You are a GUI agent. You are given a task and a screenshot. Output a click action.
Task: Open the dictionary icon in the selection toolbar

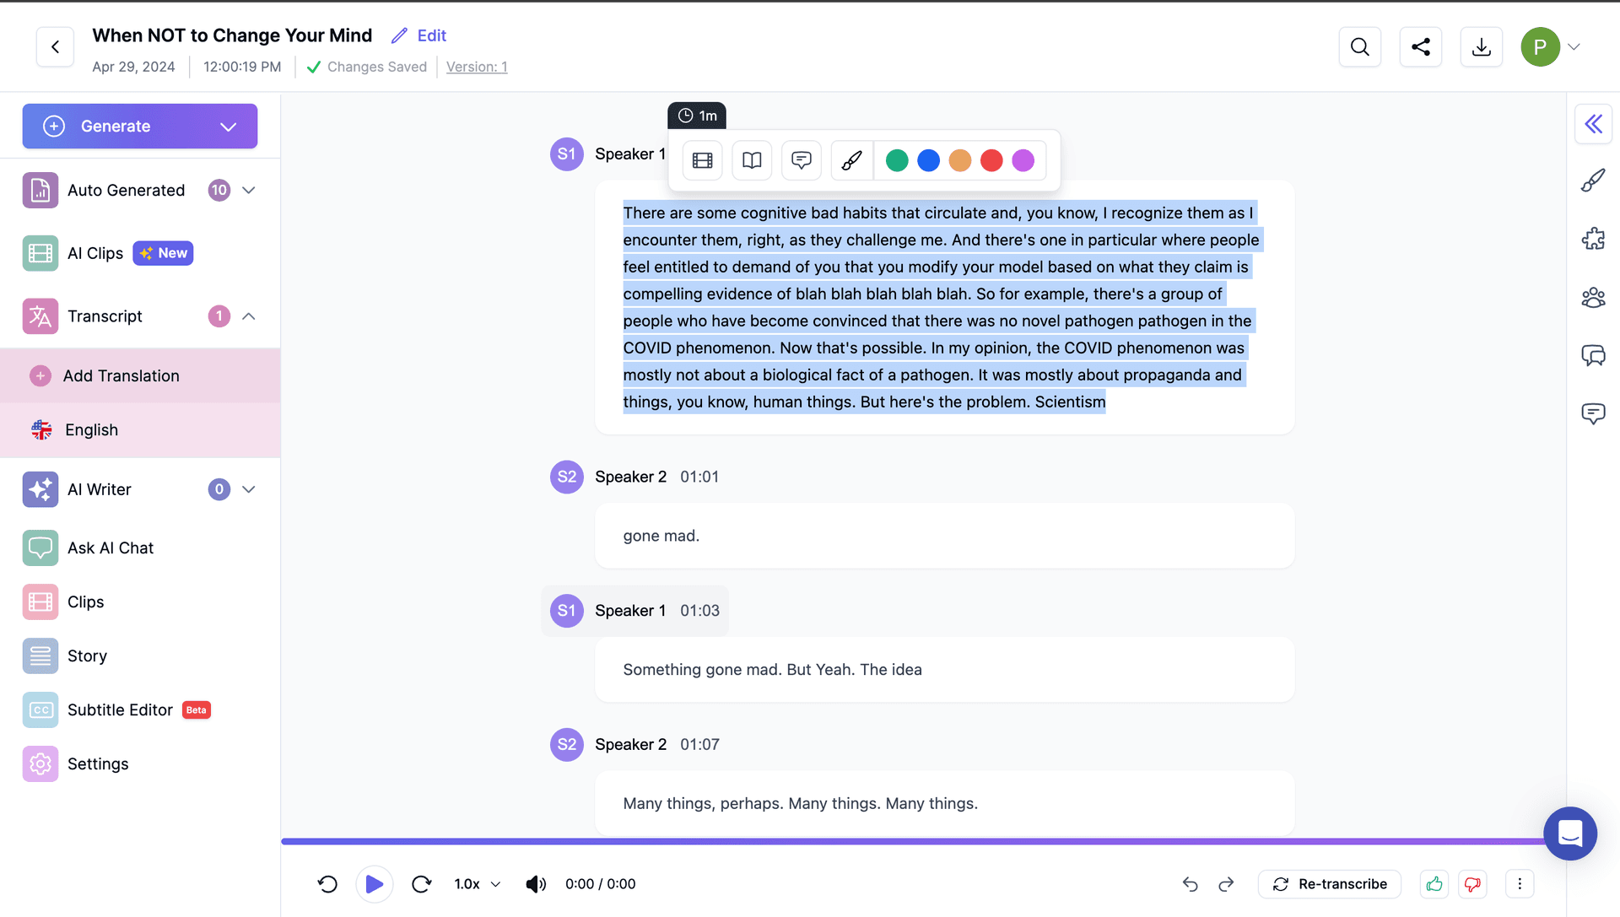click(x=751, y=160)
